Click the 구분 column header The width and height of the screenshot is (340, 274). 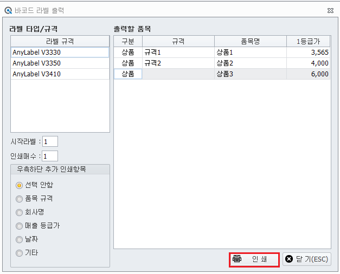(128, 41)
